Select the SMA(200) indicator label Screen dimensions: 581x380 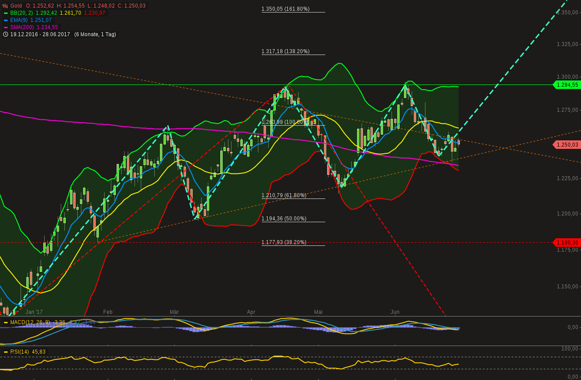(x=22, y=27)
